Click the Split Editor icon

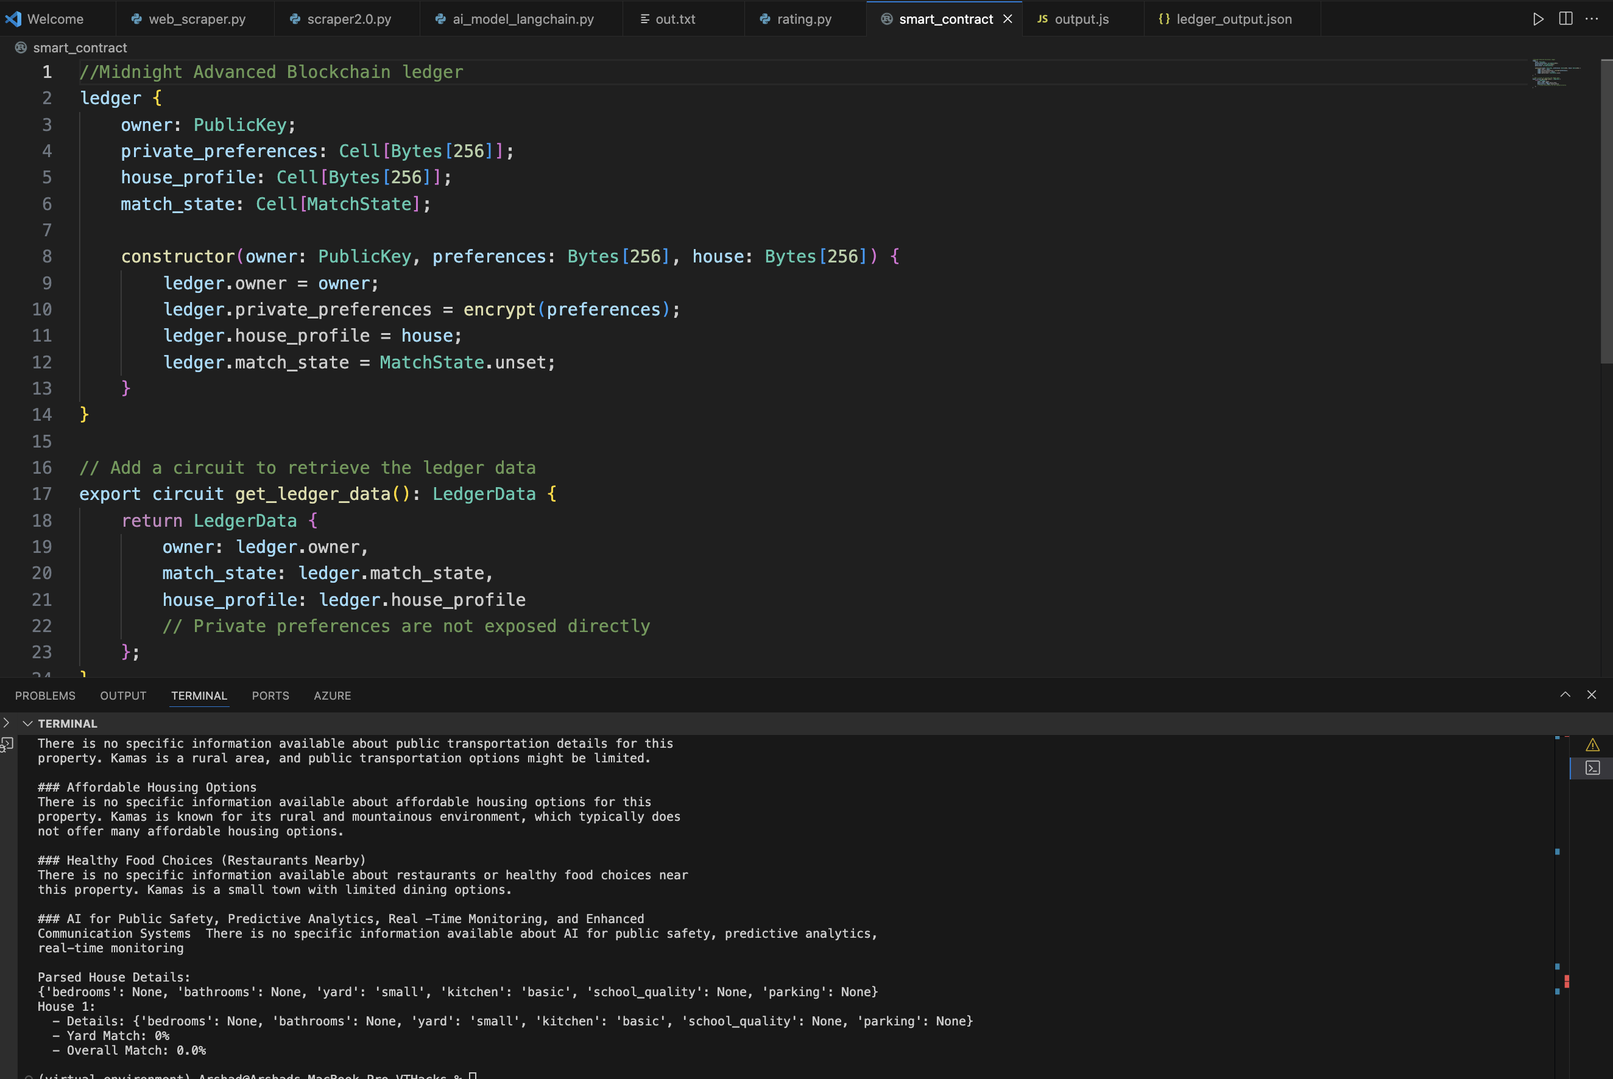pos(1565,19)
